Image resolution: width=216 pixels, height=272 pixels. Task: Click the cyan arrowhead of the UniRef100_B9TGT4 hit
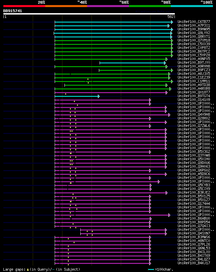tap(99, 96)
